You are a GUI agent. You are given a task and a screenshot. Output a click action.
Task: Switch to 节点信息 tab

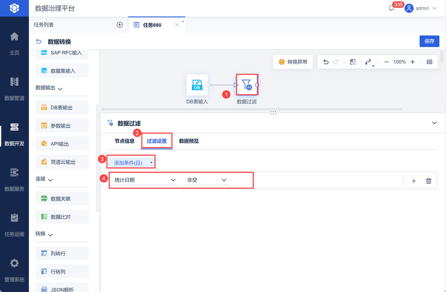pyautogui.click(x=125, y=141)
